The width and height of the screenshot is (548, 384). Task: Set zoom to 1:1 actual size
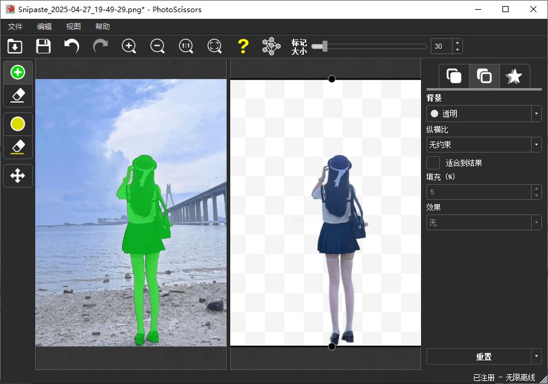(x=186, y=46)
